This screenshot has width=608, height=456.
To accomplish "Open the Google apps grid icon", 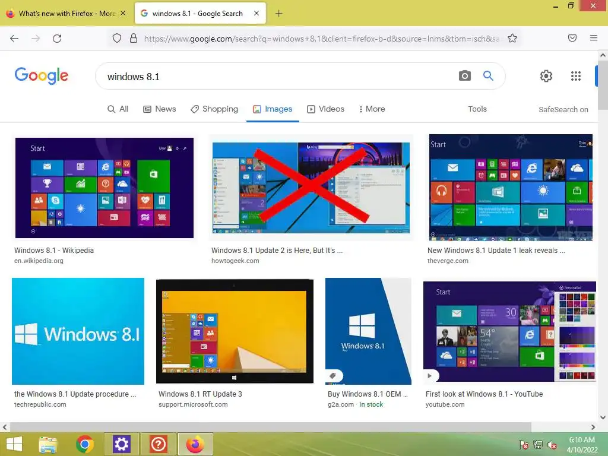I will point(576,76).
